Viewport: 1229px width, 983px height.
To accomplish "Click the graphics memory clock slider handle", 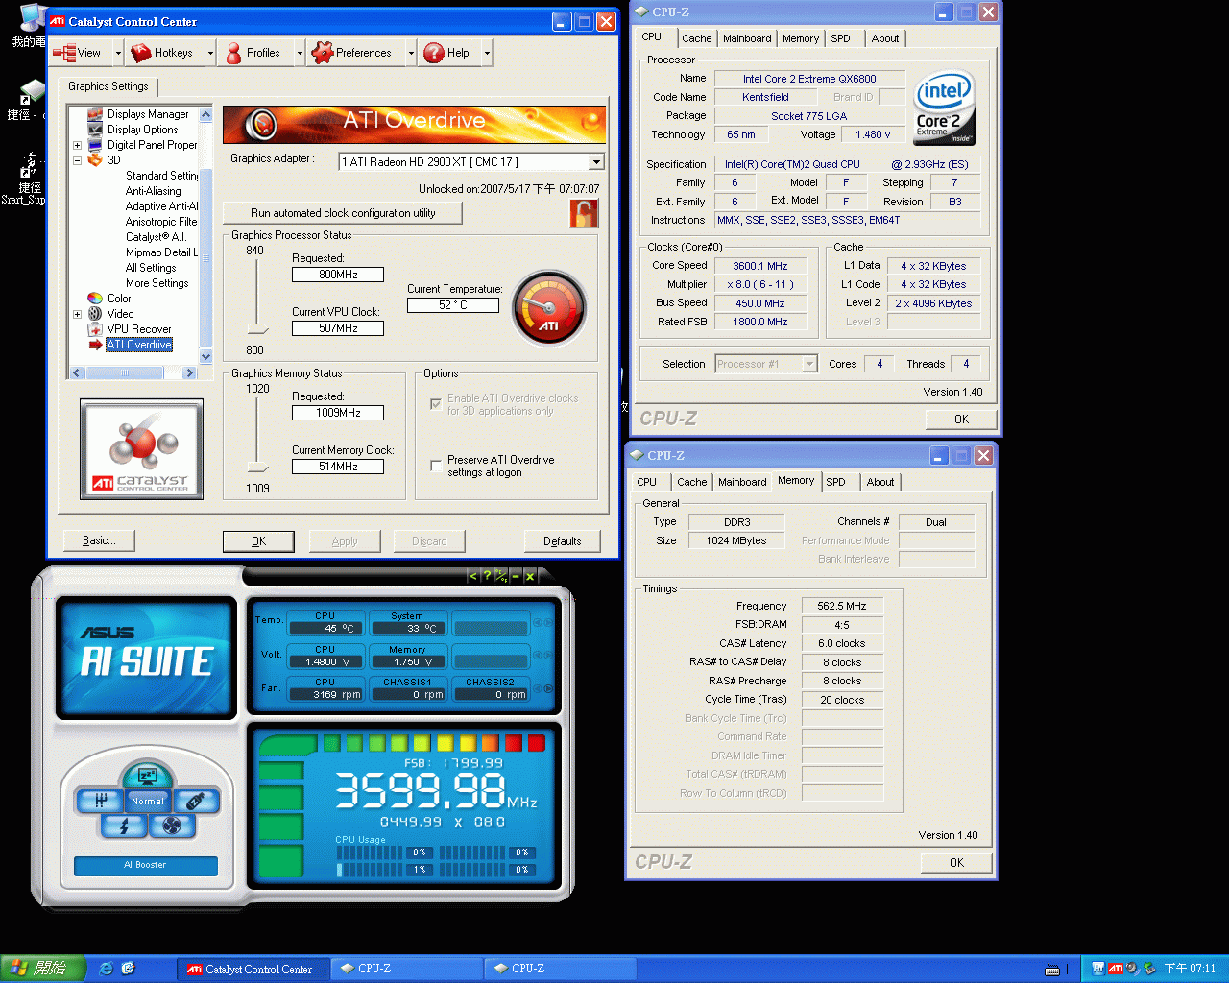I will (x=257, y=468).
